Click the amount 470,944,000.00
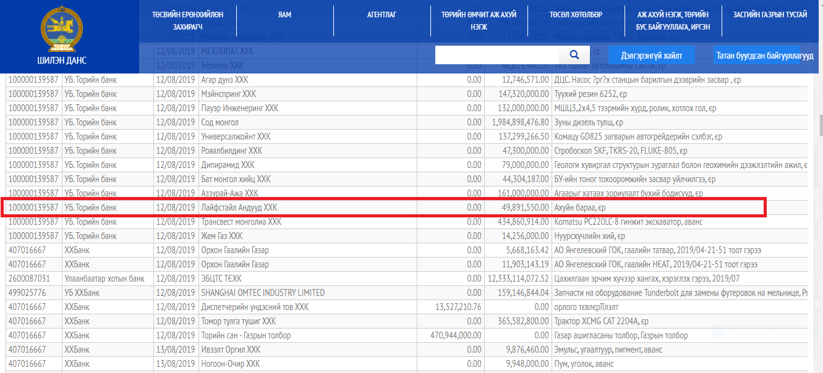The width and height of the screenshot is (823, 373). (455, 335)
